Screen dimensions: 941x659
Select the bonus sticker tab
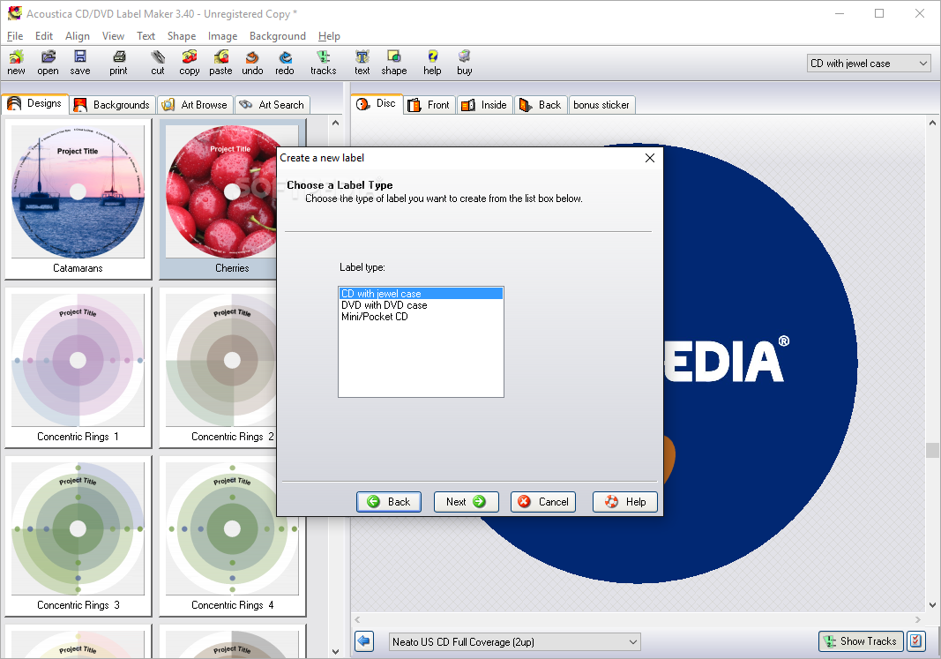[601, 104]
